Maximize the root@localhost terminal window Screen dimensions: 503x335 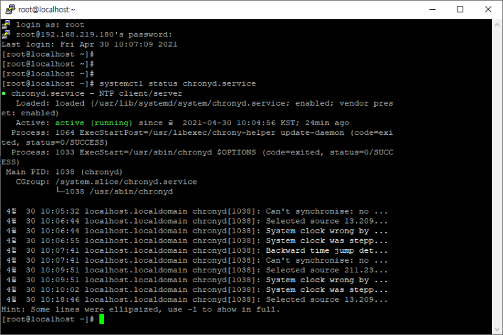point(460,9)
